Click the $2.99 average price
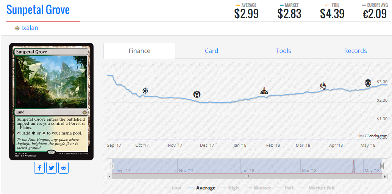Image resolution: width=392 pixels, height=194 pixels. (246, 14)
